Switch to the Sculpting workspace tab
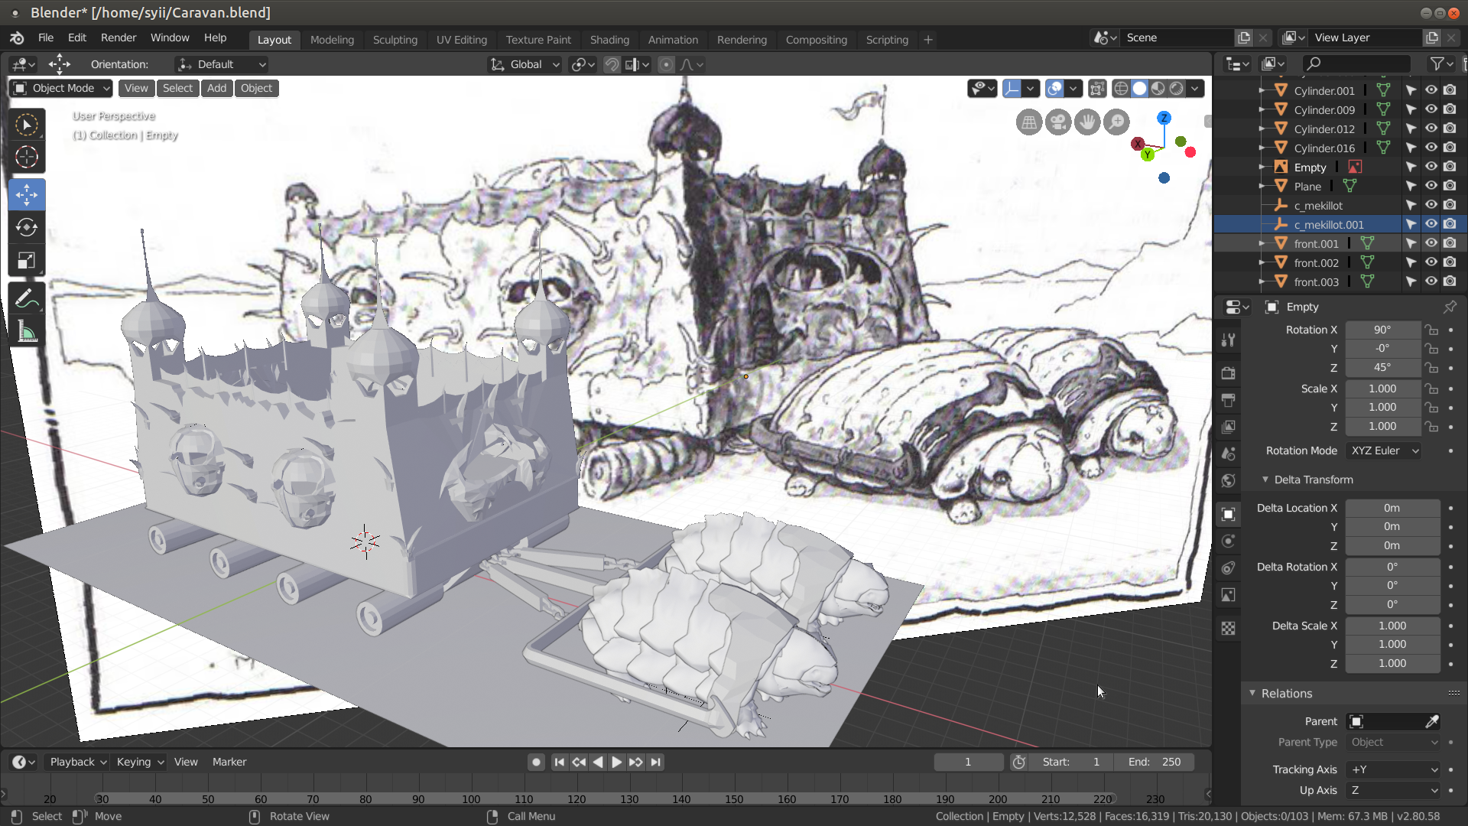The width and height of the screenshot is (1468, 826). coord(395,40)
